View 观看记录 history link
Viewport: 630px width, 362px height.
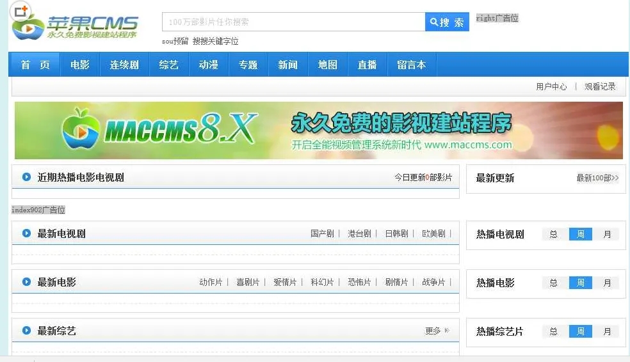(x=600, y=86)
